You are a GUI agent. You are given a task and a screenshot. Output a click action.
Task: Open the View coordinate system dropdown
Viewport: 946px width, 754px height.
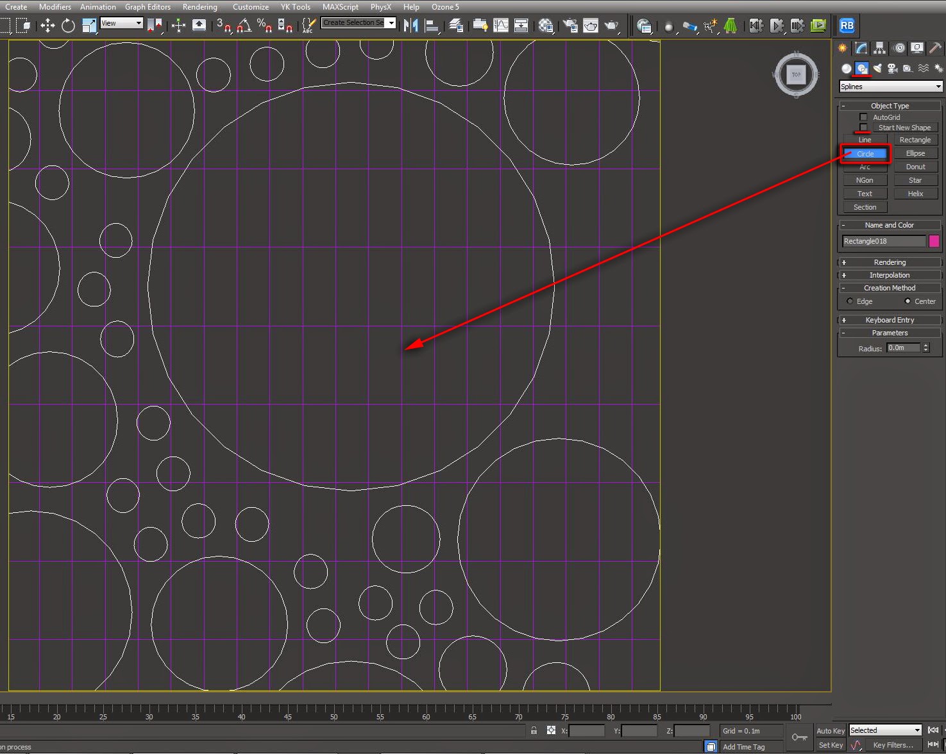pyautogui.click(x=121, y=23)
